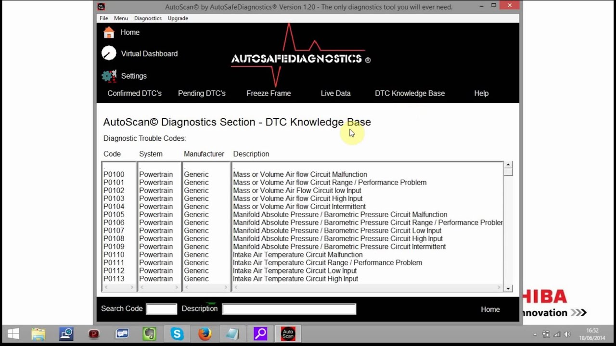Screen dimensions: 616x346
Task: Click the Description search field
Action: 289,309
